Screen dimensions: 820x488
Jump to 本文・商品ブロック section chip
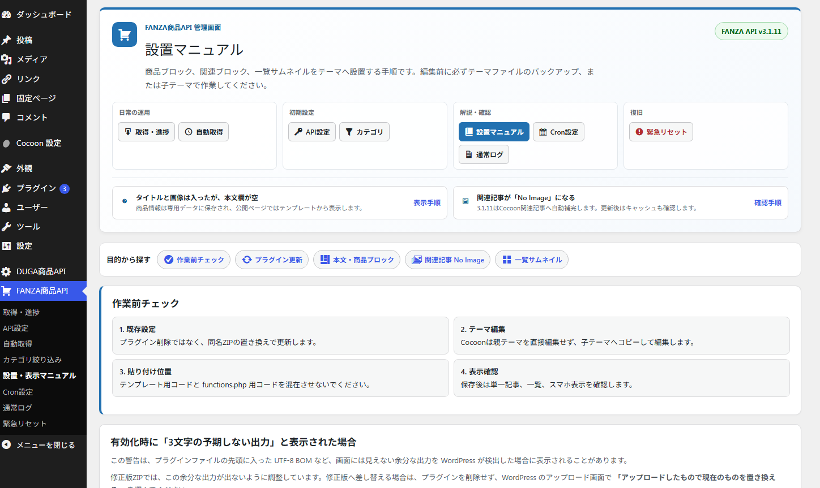357,260
